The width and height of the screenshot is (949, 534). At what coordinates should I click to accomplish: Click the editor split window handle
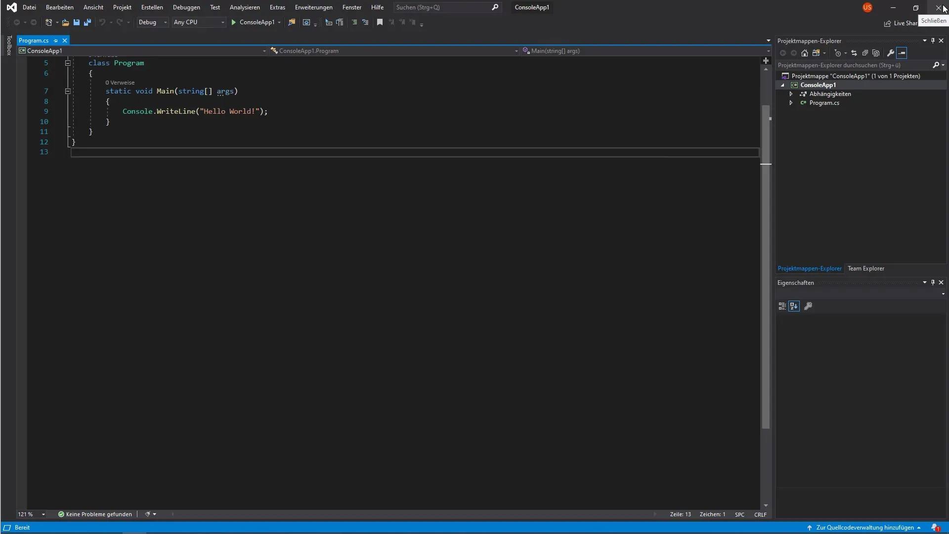coord(766,60)
